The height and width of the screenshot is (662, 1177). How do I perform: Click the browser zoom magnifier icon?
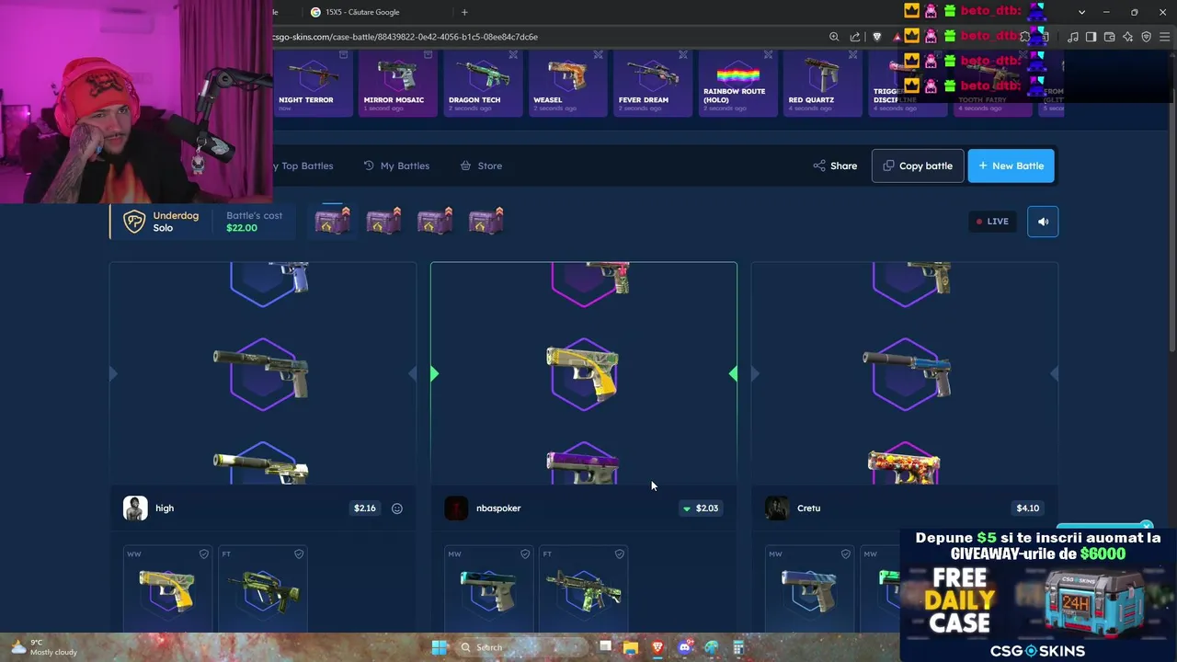[834, 37]
